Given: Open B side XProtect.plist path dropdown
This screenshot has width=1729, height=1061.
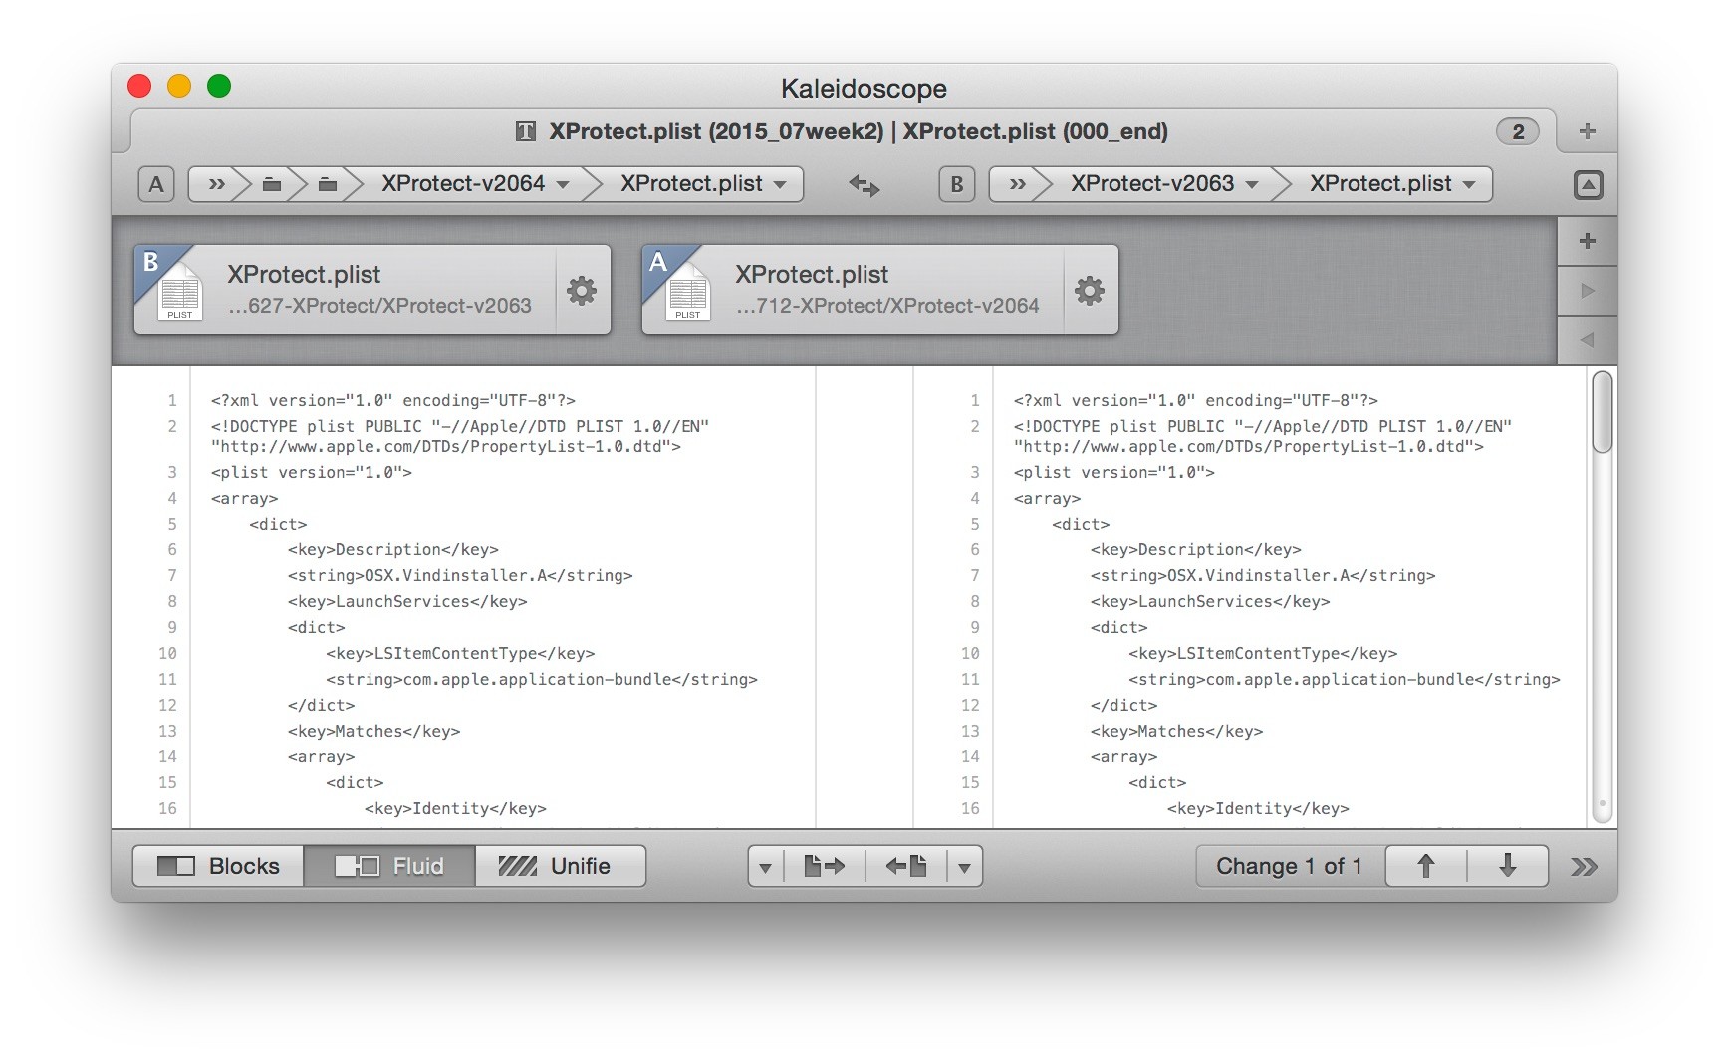Looking at the screenshot, I should (1392, 184).
